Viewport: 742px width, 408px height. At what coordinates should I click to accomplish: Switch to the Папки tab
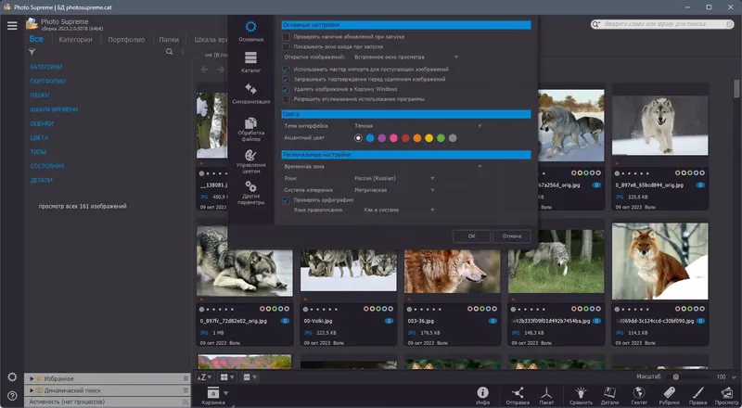pos(169,40)
